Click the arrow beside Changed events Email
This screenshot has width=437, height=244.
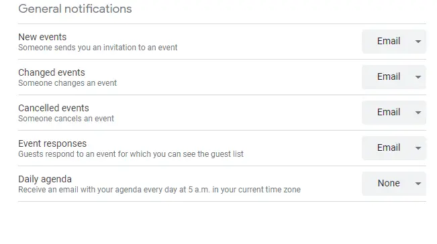point(418,77)
